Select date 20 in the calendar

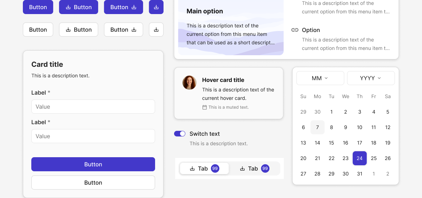(303, 158)
